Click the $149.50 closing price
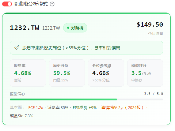 tap(150, 24)
